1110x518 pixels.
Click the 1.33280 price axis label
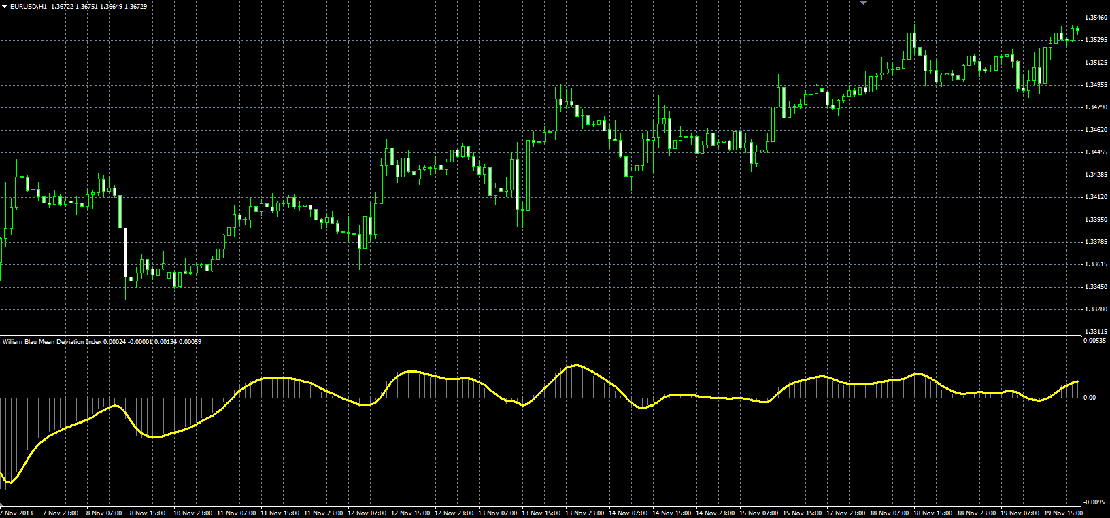pos(1095,309)
